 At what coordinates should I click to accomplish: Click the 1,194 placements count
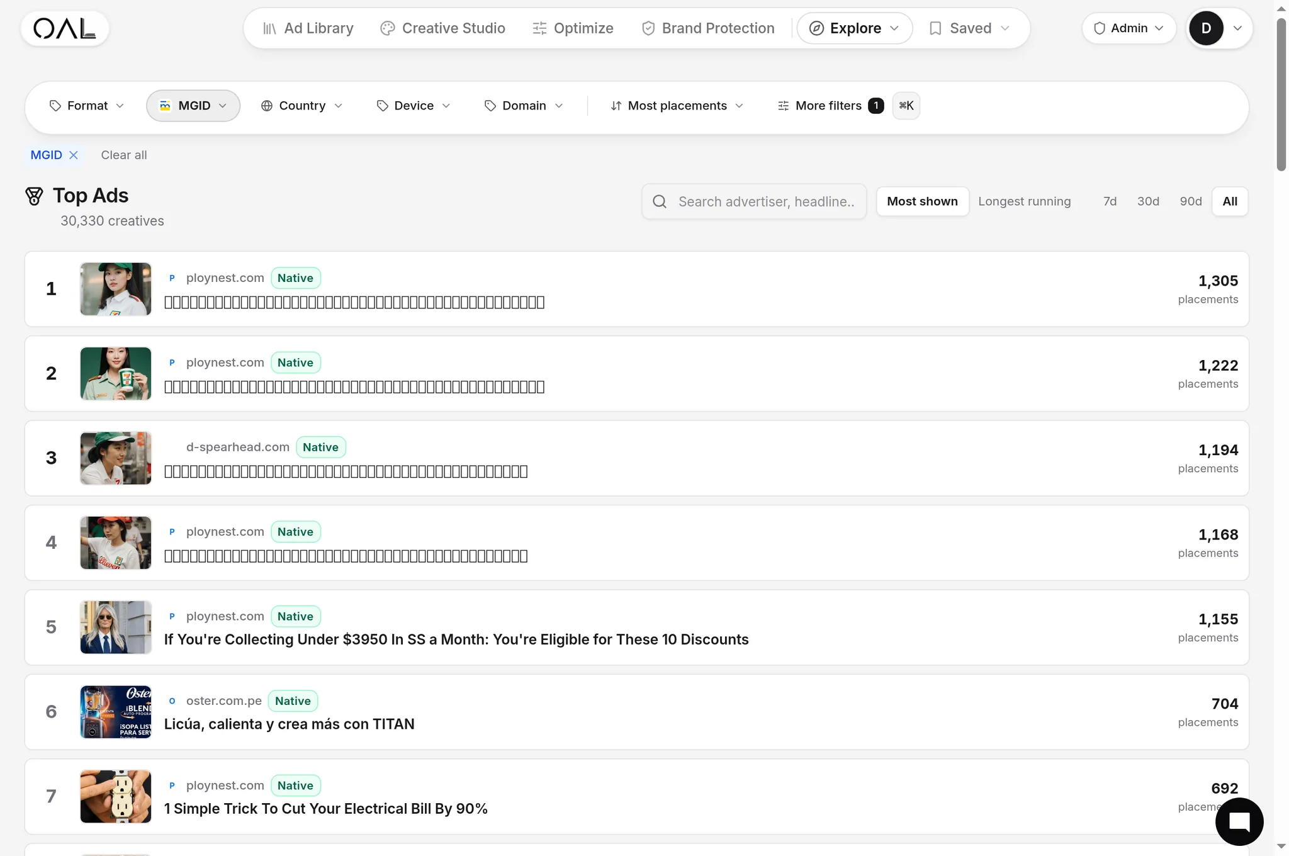coord(1217,450)
